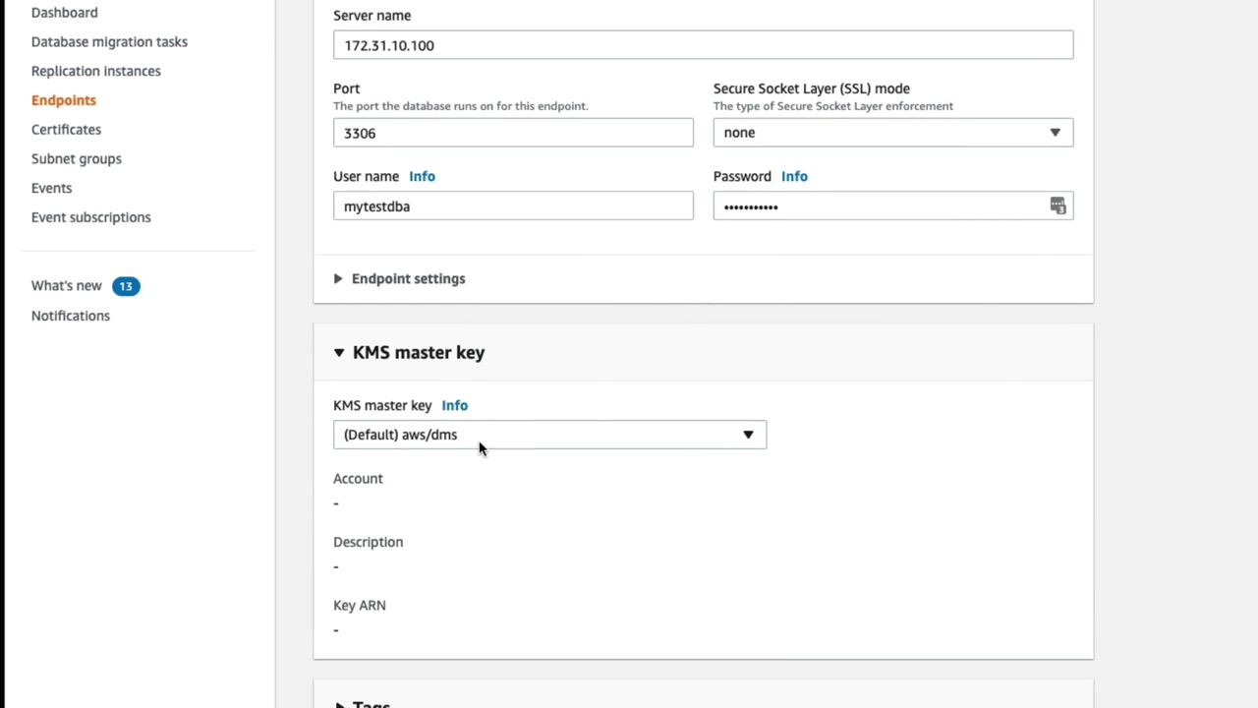The image size is (1258, 708).
Task: Open the SSL mode dropdown
Action: click(x=892, y=133)
